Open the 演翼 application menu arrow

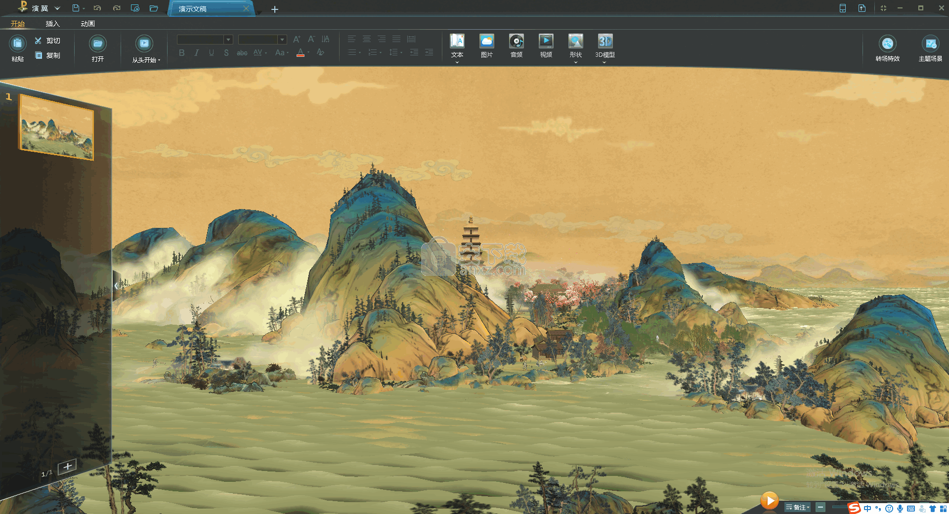(x=57, y=8)
